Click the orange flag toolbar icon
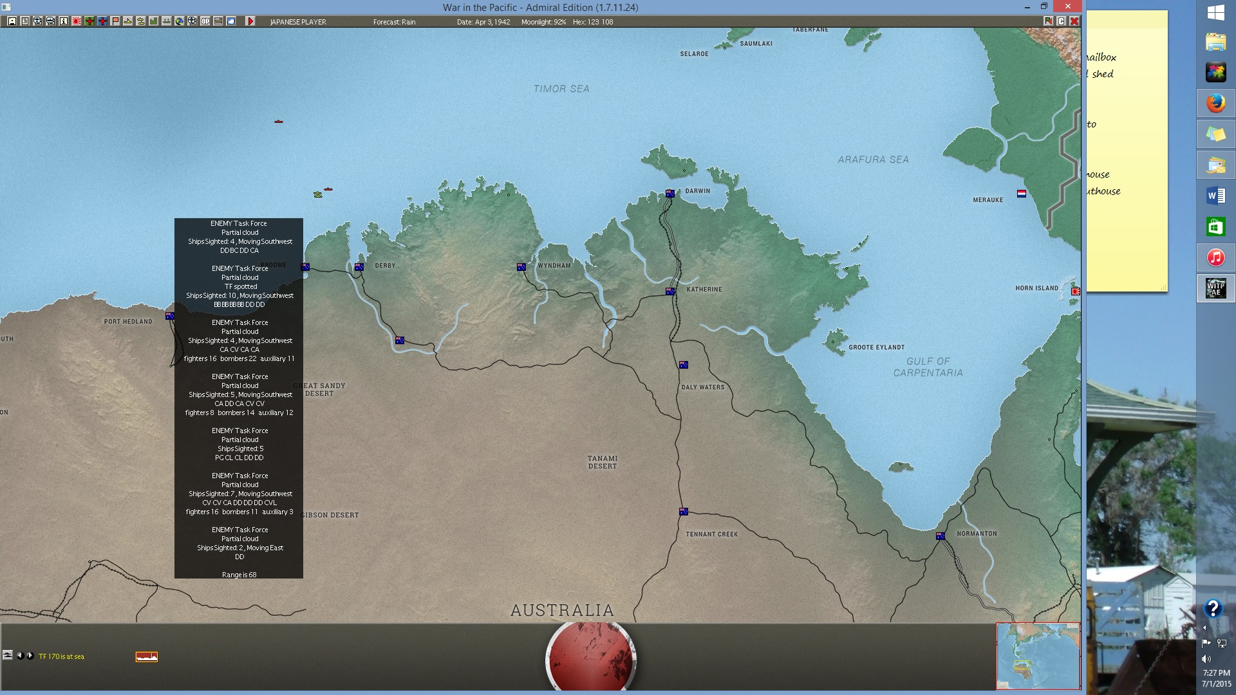 (115, 21)
